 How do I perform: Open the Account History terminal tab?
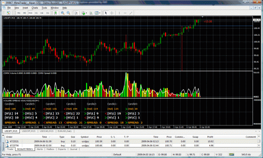25,149
